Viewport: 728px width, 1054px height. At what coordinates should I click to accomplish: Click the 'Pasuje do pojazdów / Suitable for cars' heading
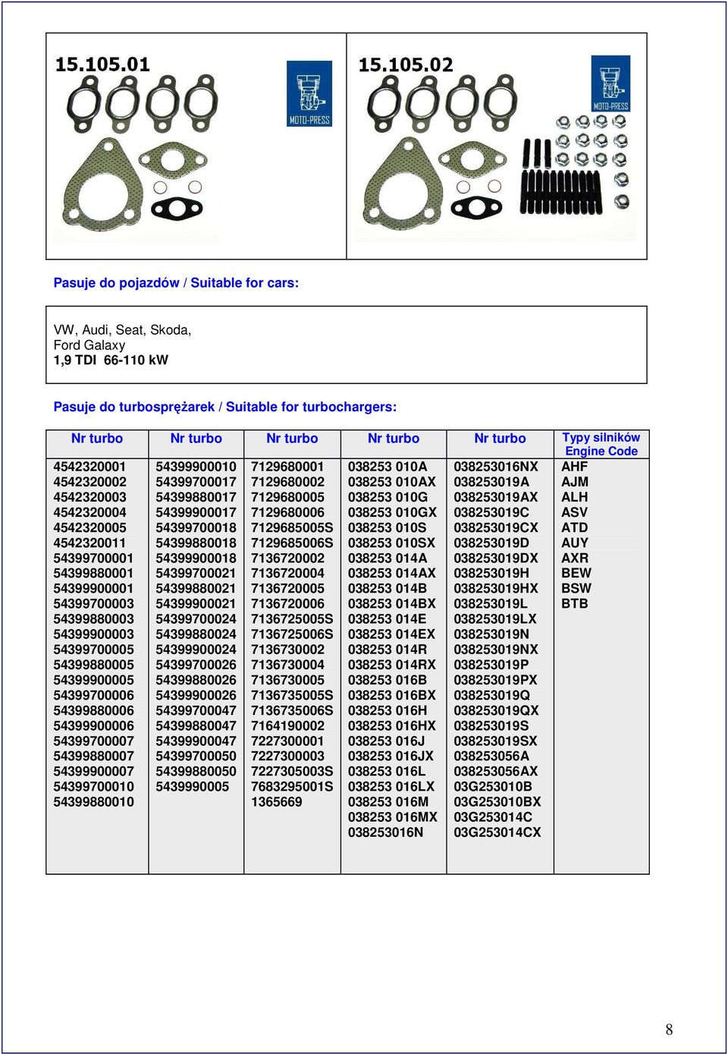(x=176, y=283)
